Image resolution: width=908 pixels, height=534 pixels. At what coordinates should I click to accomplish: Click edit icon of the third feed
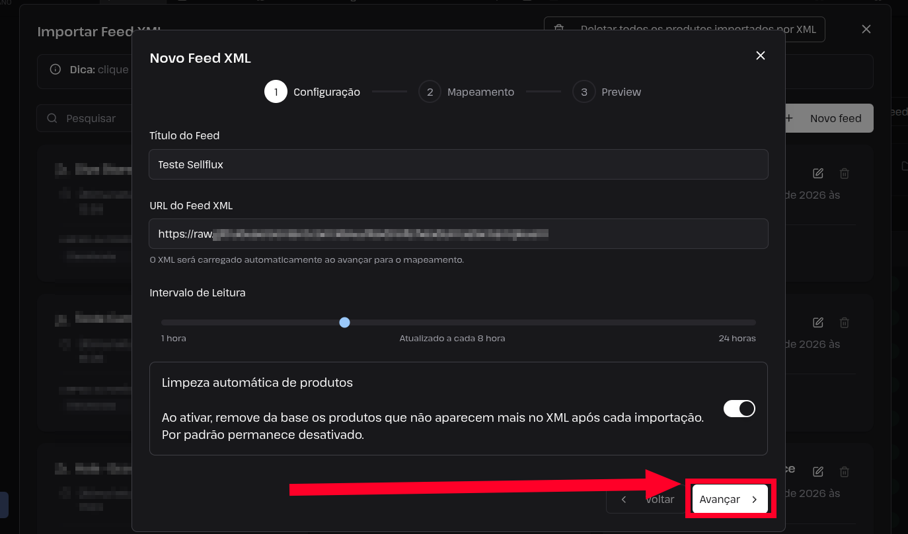818,472
